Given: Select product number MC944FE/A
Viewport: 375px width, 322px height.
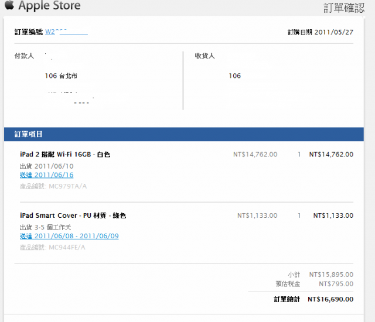Looking at the screenshot, I should pyautogui.click(x=67, y=248).
